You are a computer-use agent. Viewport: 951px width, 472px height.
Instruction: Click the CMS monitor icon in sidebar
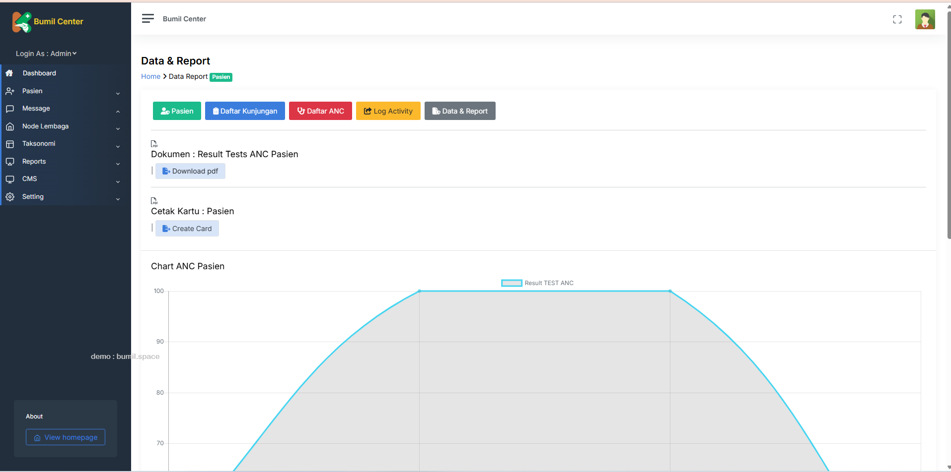coord(10,179)
